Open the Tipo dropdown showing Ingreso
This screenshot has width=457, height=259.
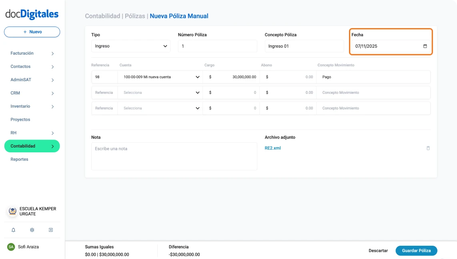coord(131,46)
